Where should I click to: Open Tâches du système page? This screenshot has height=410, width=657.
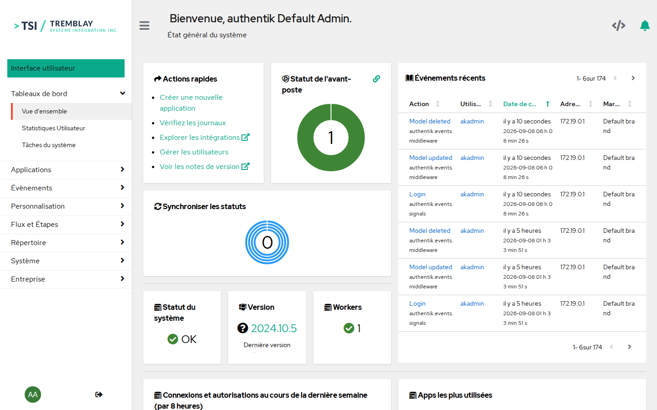72,145
